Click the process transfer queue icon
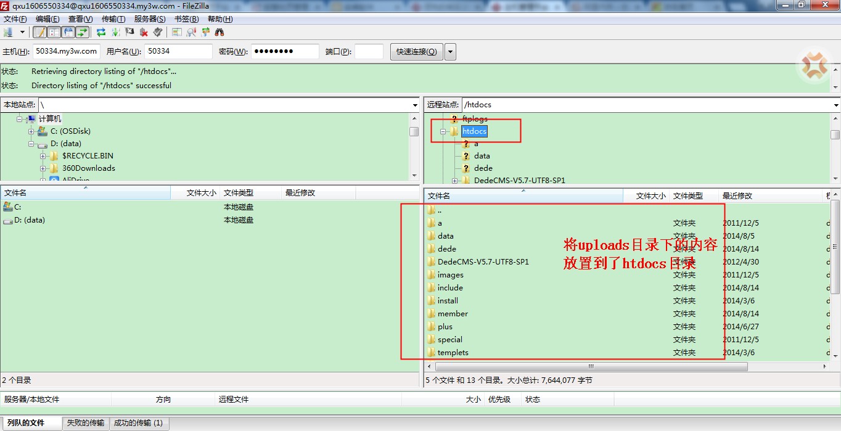The image size is (841, 431). point(115,32)
